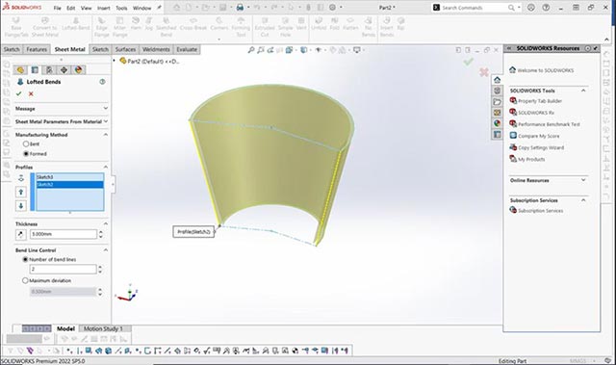Switch to DisplayManager color-ball tab icon
Viewport: 616px width, 365px height.
click(78, 70)
